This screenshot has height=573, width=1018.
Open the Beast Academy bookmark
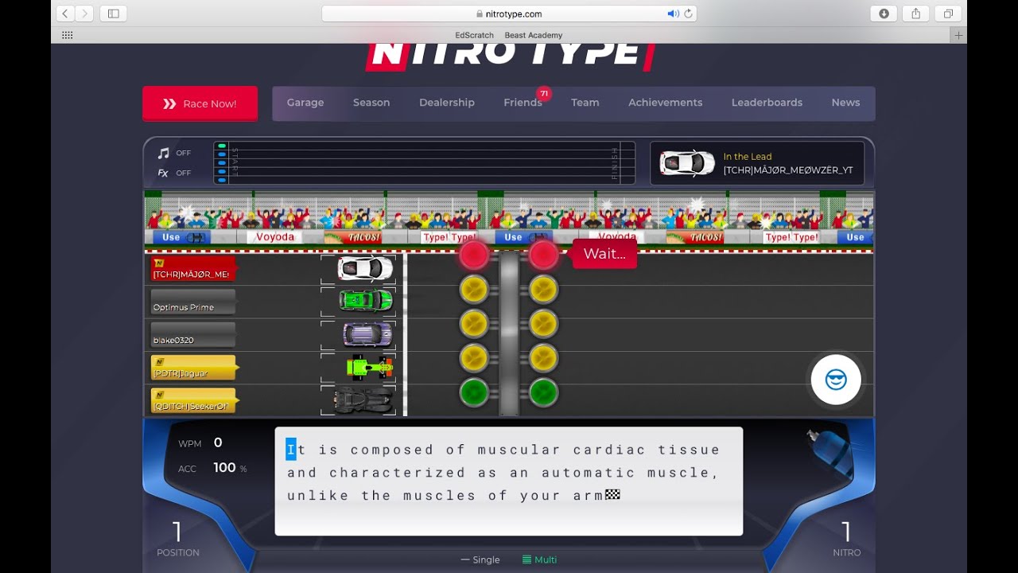click(x=533, y=35)
